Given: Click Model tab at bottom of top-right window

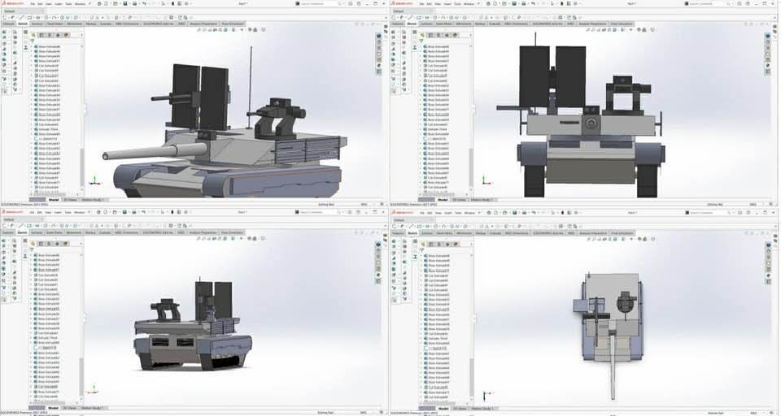Looking at the screenshot, I should [x=443, y=199].
